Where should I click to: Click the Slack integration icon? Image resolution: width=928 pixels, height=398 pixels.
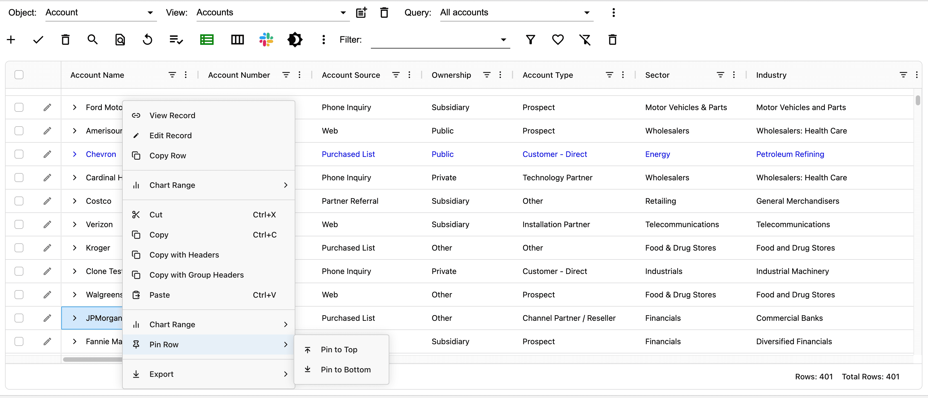pos(266,40)
